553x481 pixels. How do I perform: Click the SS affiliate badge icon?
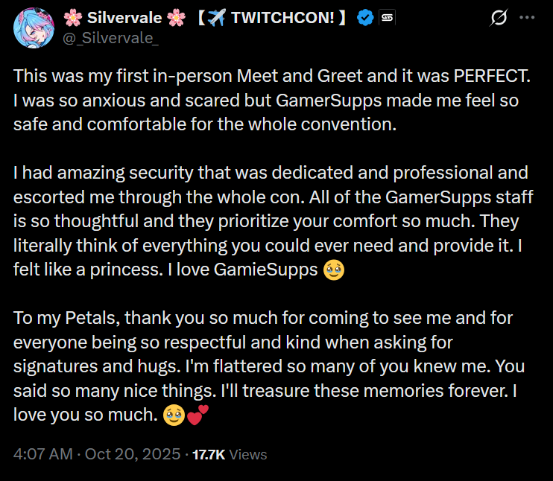[387, 19]
